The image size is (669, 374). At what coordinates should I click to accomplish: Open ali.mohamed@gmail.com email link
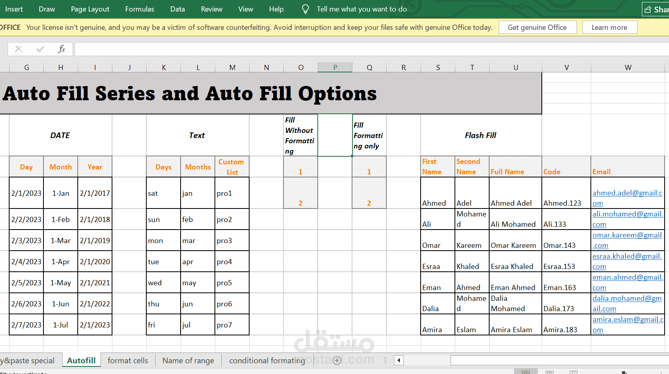[x=628, y=219]
